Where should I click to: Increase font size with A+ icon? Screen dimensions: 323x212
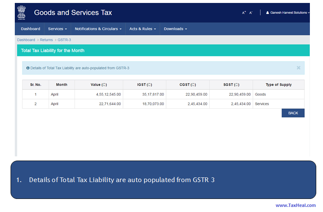244,13
